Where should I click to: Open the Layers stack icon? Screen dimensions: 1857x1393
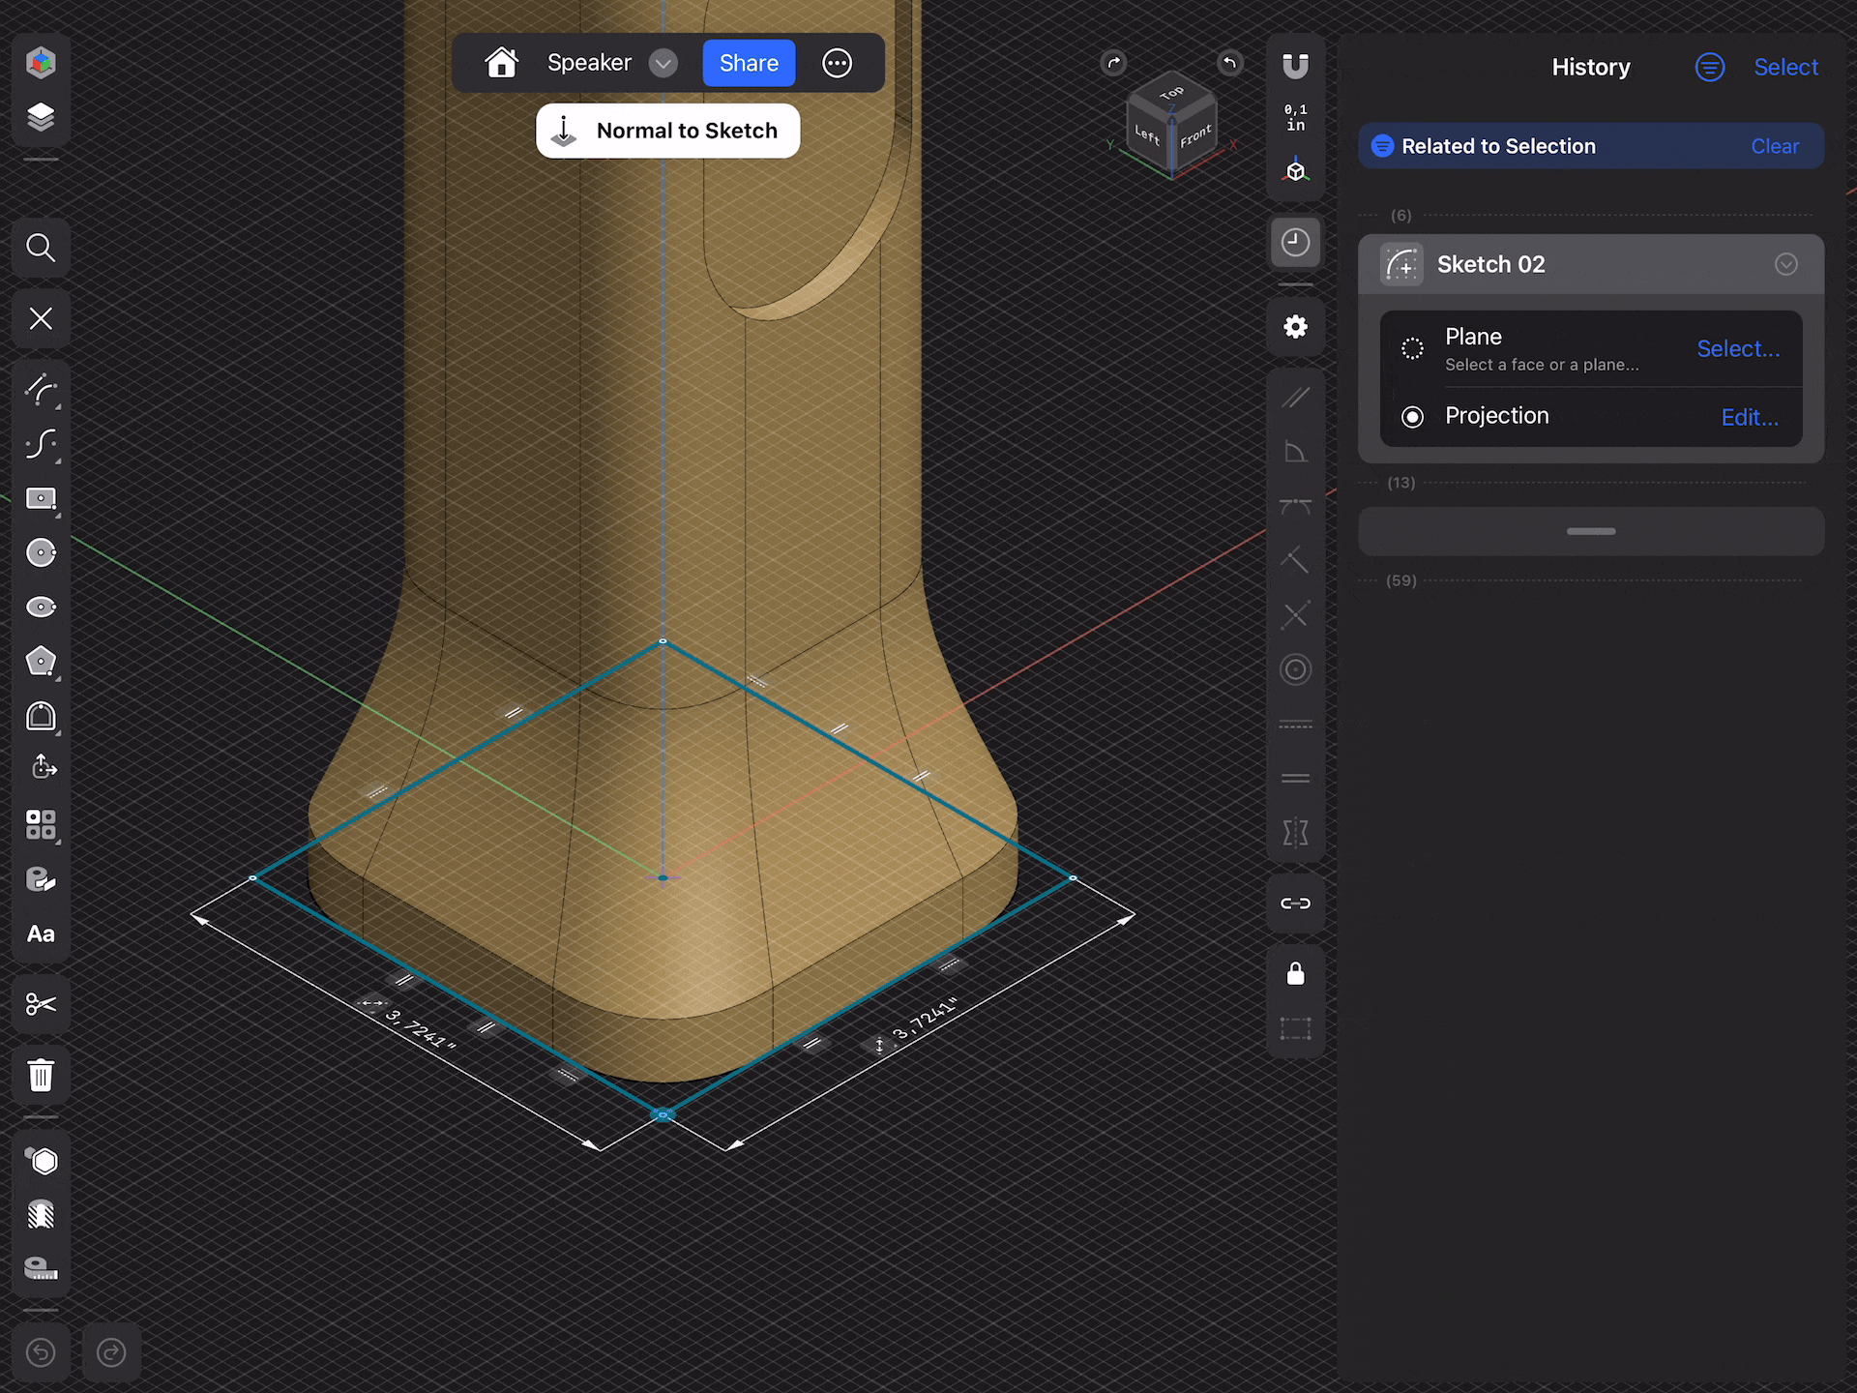[41, 117]
